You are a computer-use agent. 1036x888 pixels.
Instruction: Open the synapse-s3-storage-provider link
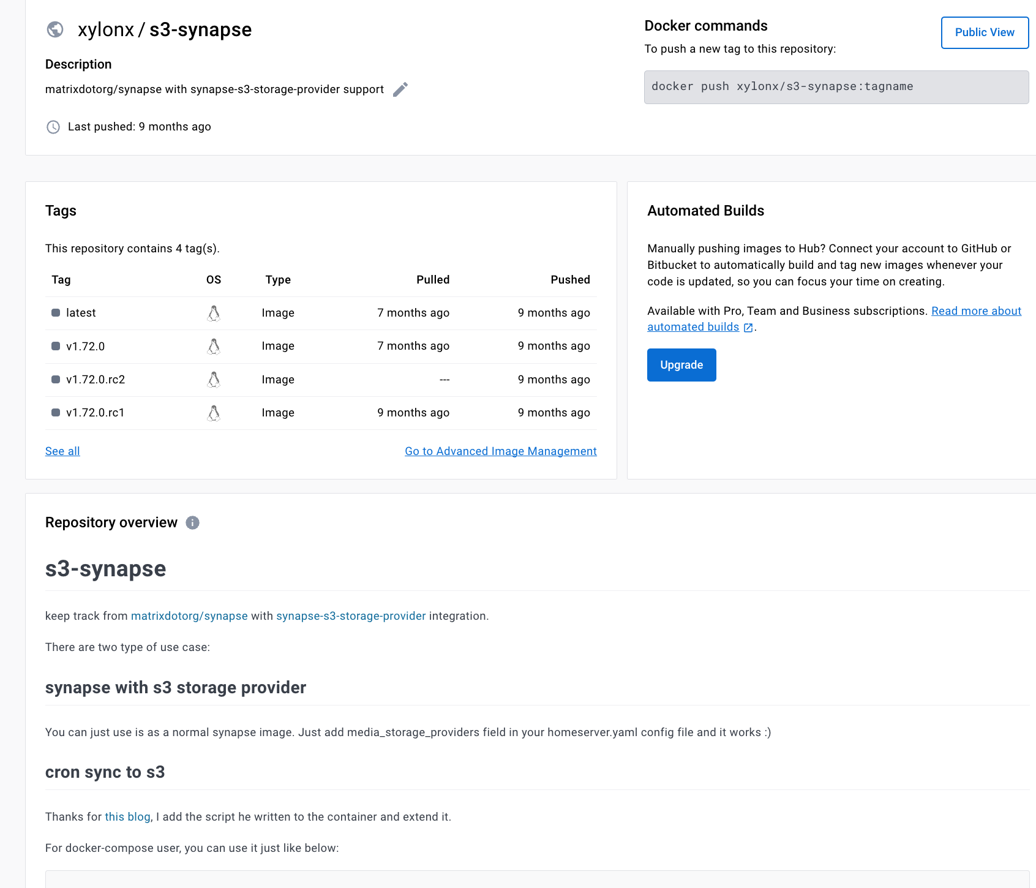pyautogui.click(x=351, y=616)
